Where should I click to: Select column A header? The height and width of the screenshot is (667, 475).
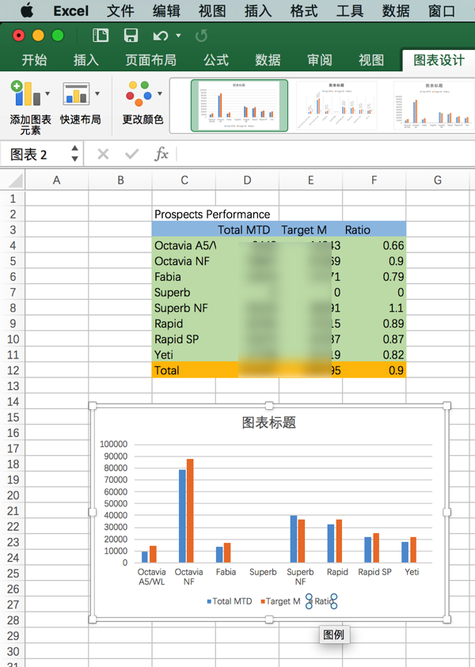[x=57, y=180]
